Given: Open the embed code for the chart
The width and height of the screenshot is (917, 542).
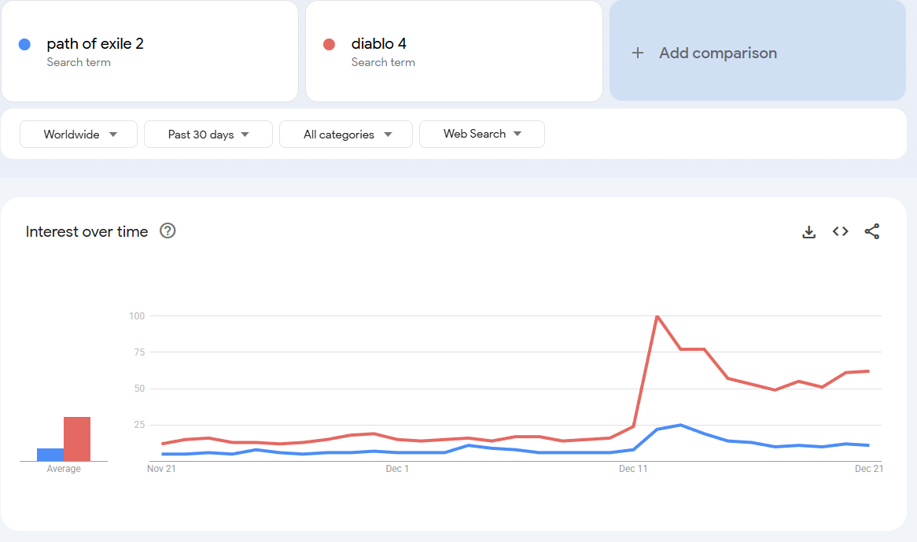Looking at the screenshot, I should pyautogui.click(x=841, y=231).
